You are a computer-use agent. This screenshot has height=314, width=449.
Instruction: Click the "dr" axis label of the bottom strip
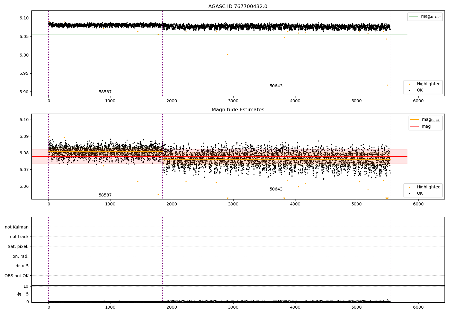pyautogui.click(x=19, y=294)
